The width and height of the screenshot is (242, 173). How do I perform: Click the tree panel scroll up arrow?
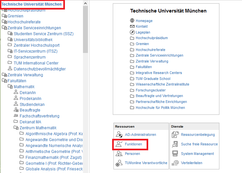point(86,3)
